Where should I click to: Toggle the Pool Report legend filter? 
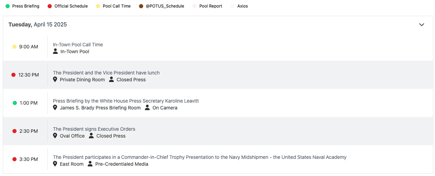pyautogui.click(x=207, y=6)
